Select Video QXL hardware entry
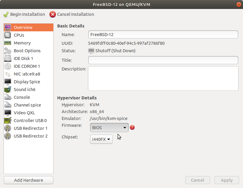 click(x=28, y=113)
